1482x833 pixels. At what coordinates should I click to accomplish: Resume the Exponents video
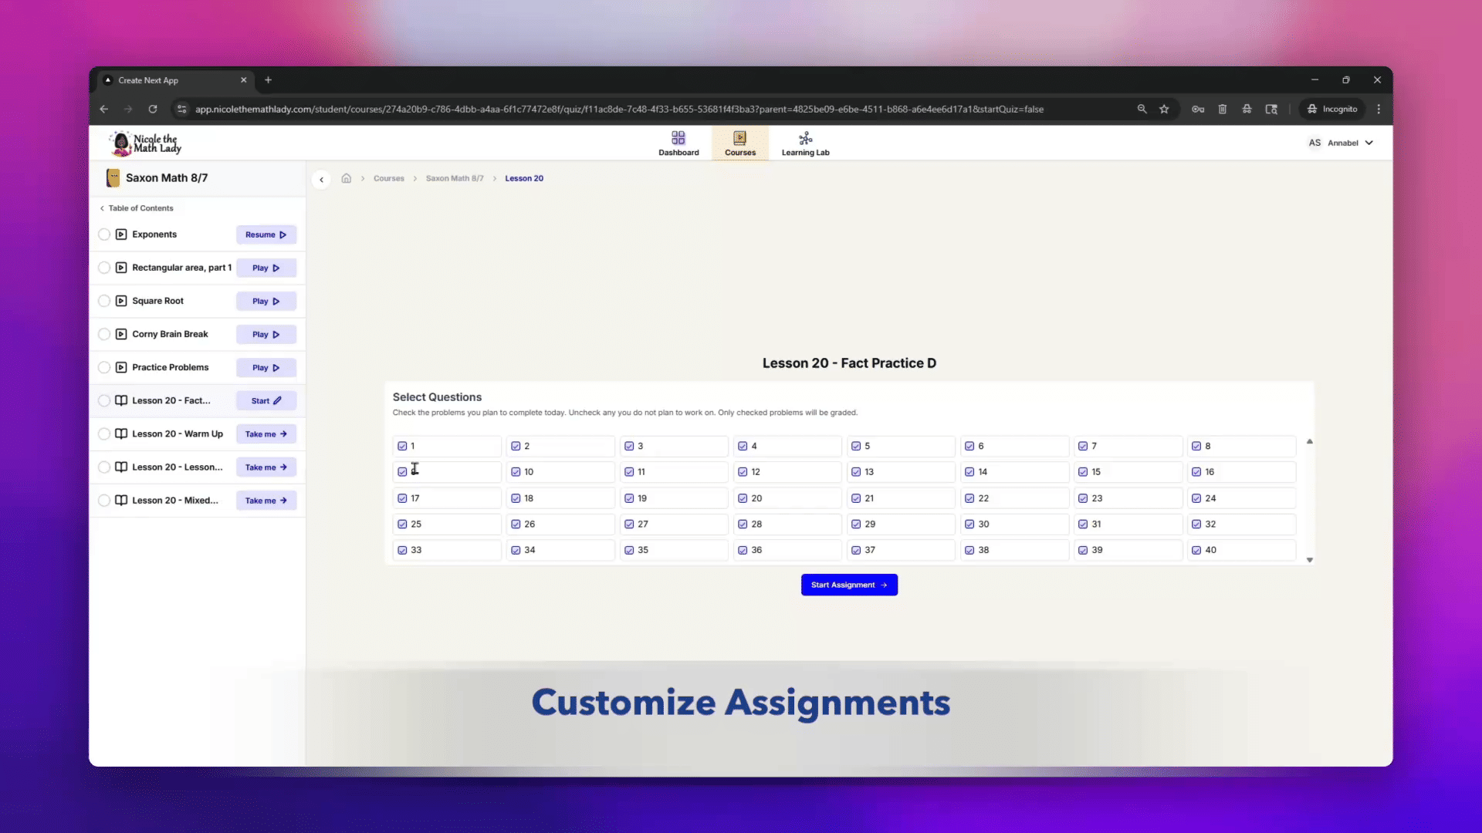(x=266, y=235)
